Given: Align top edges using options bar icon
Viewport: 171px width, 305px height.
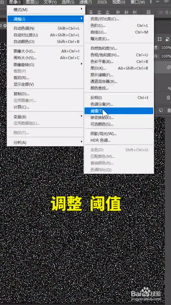Looking at the screenshot, I should tap(92, 12).
